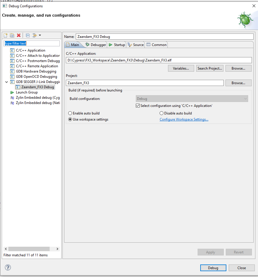Collapse the GDB SEGGER J-Link Debugging group
Viewport: 258px width, 277px height.
(6, 82)
